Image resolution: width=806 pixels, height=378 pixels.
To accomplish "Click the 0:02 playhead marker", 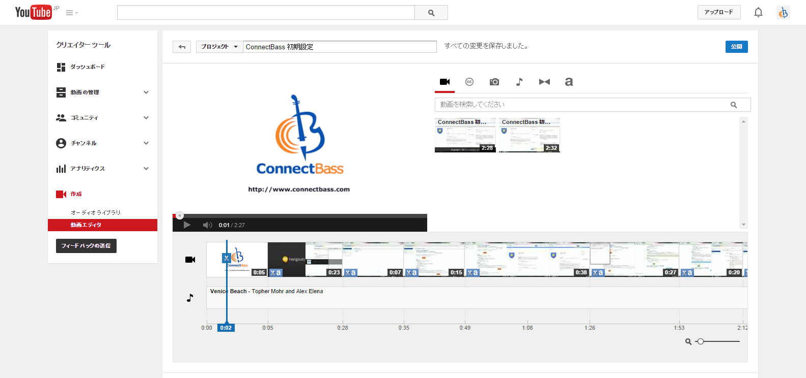I will point(226,328).
